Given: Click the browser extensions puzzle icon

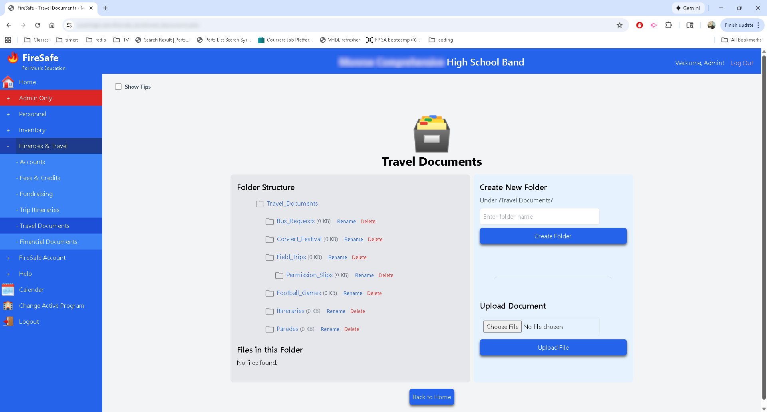Looking at the screenshot, I should pyautogui.click(x=669, y=25).
